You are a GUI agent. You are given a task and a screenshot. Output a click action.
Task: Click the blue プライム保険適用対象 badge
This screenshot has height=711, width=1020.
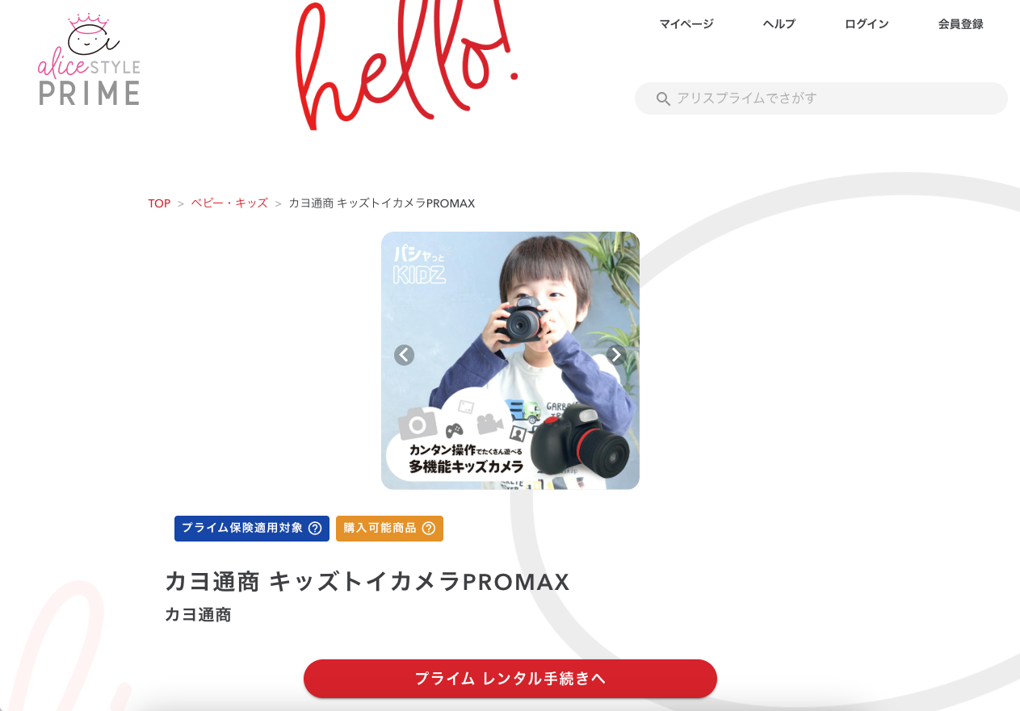click(x=252, y=529)
